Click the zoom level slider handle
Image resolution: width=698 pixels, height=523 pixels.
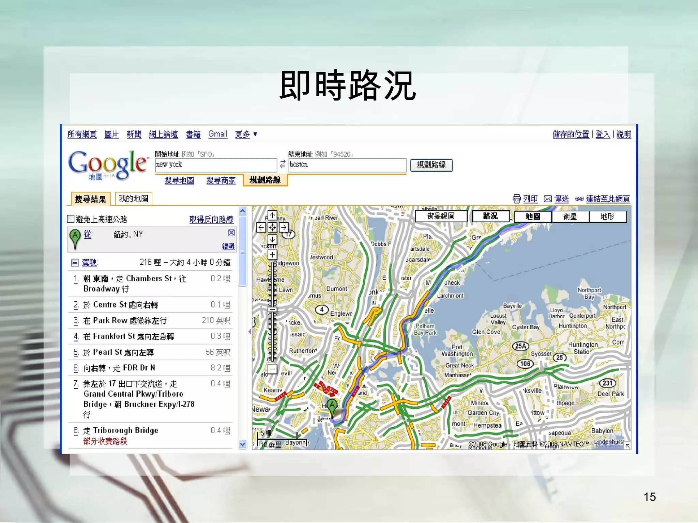272,309
